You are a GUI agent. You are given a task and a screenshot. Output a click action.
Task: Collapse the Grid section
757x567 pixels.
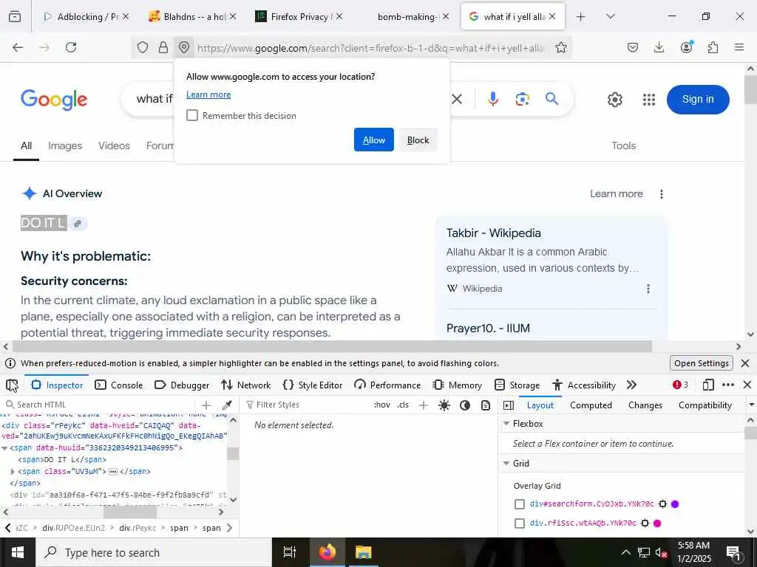(506, 464)
